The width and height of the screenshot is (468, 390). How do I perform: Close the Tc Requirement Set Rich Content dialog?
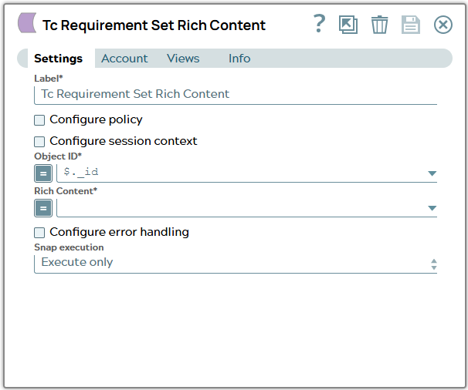443,25
